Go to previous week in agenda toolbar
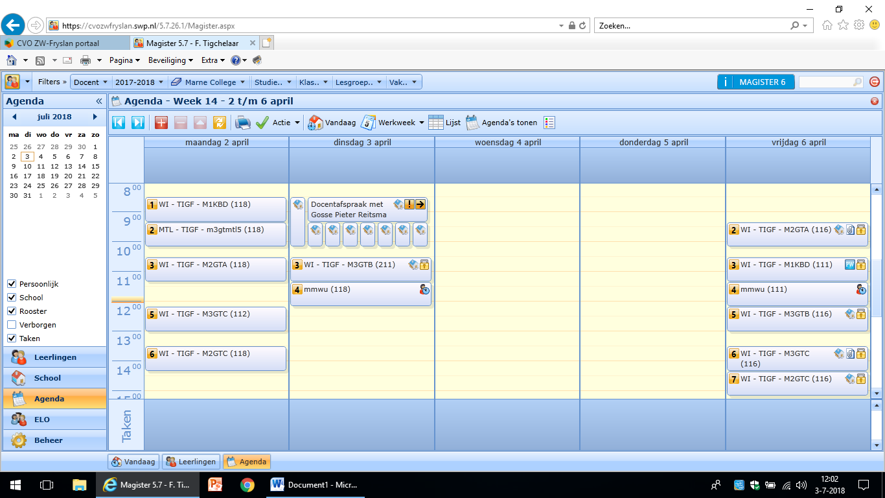The height and width of the screenshot is (498, 885). [119, 123]
